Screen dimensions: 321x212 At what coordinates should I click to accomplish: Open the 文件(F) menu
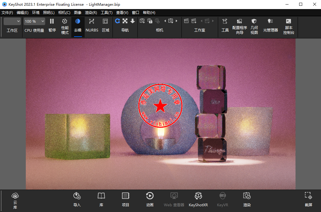coord(7,13)
